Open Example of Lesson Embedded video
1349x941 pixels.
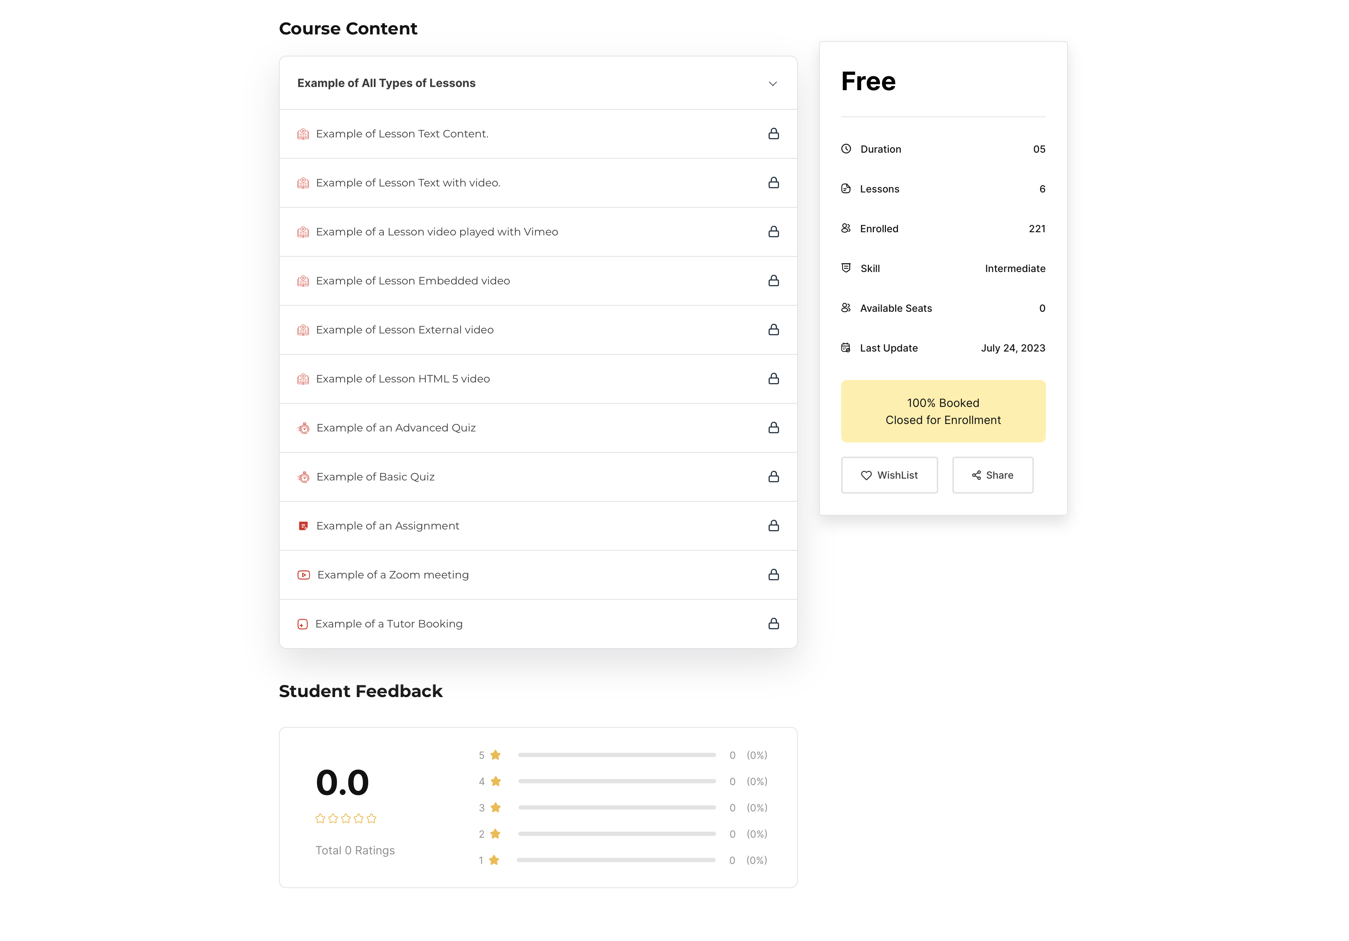pyautogui.click(x=413, y=281)
